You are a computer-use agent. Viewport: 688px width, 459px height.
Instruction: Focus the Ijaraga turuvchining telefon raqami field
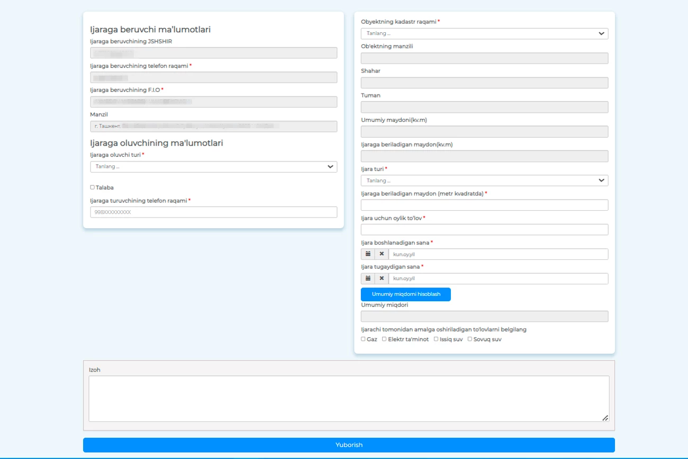pyautogui.click(x=214, y=212)
